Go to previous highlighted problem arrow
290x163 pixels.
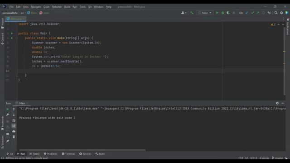tap(279, 24)
